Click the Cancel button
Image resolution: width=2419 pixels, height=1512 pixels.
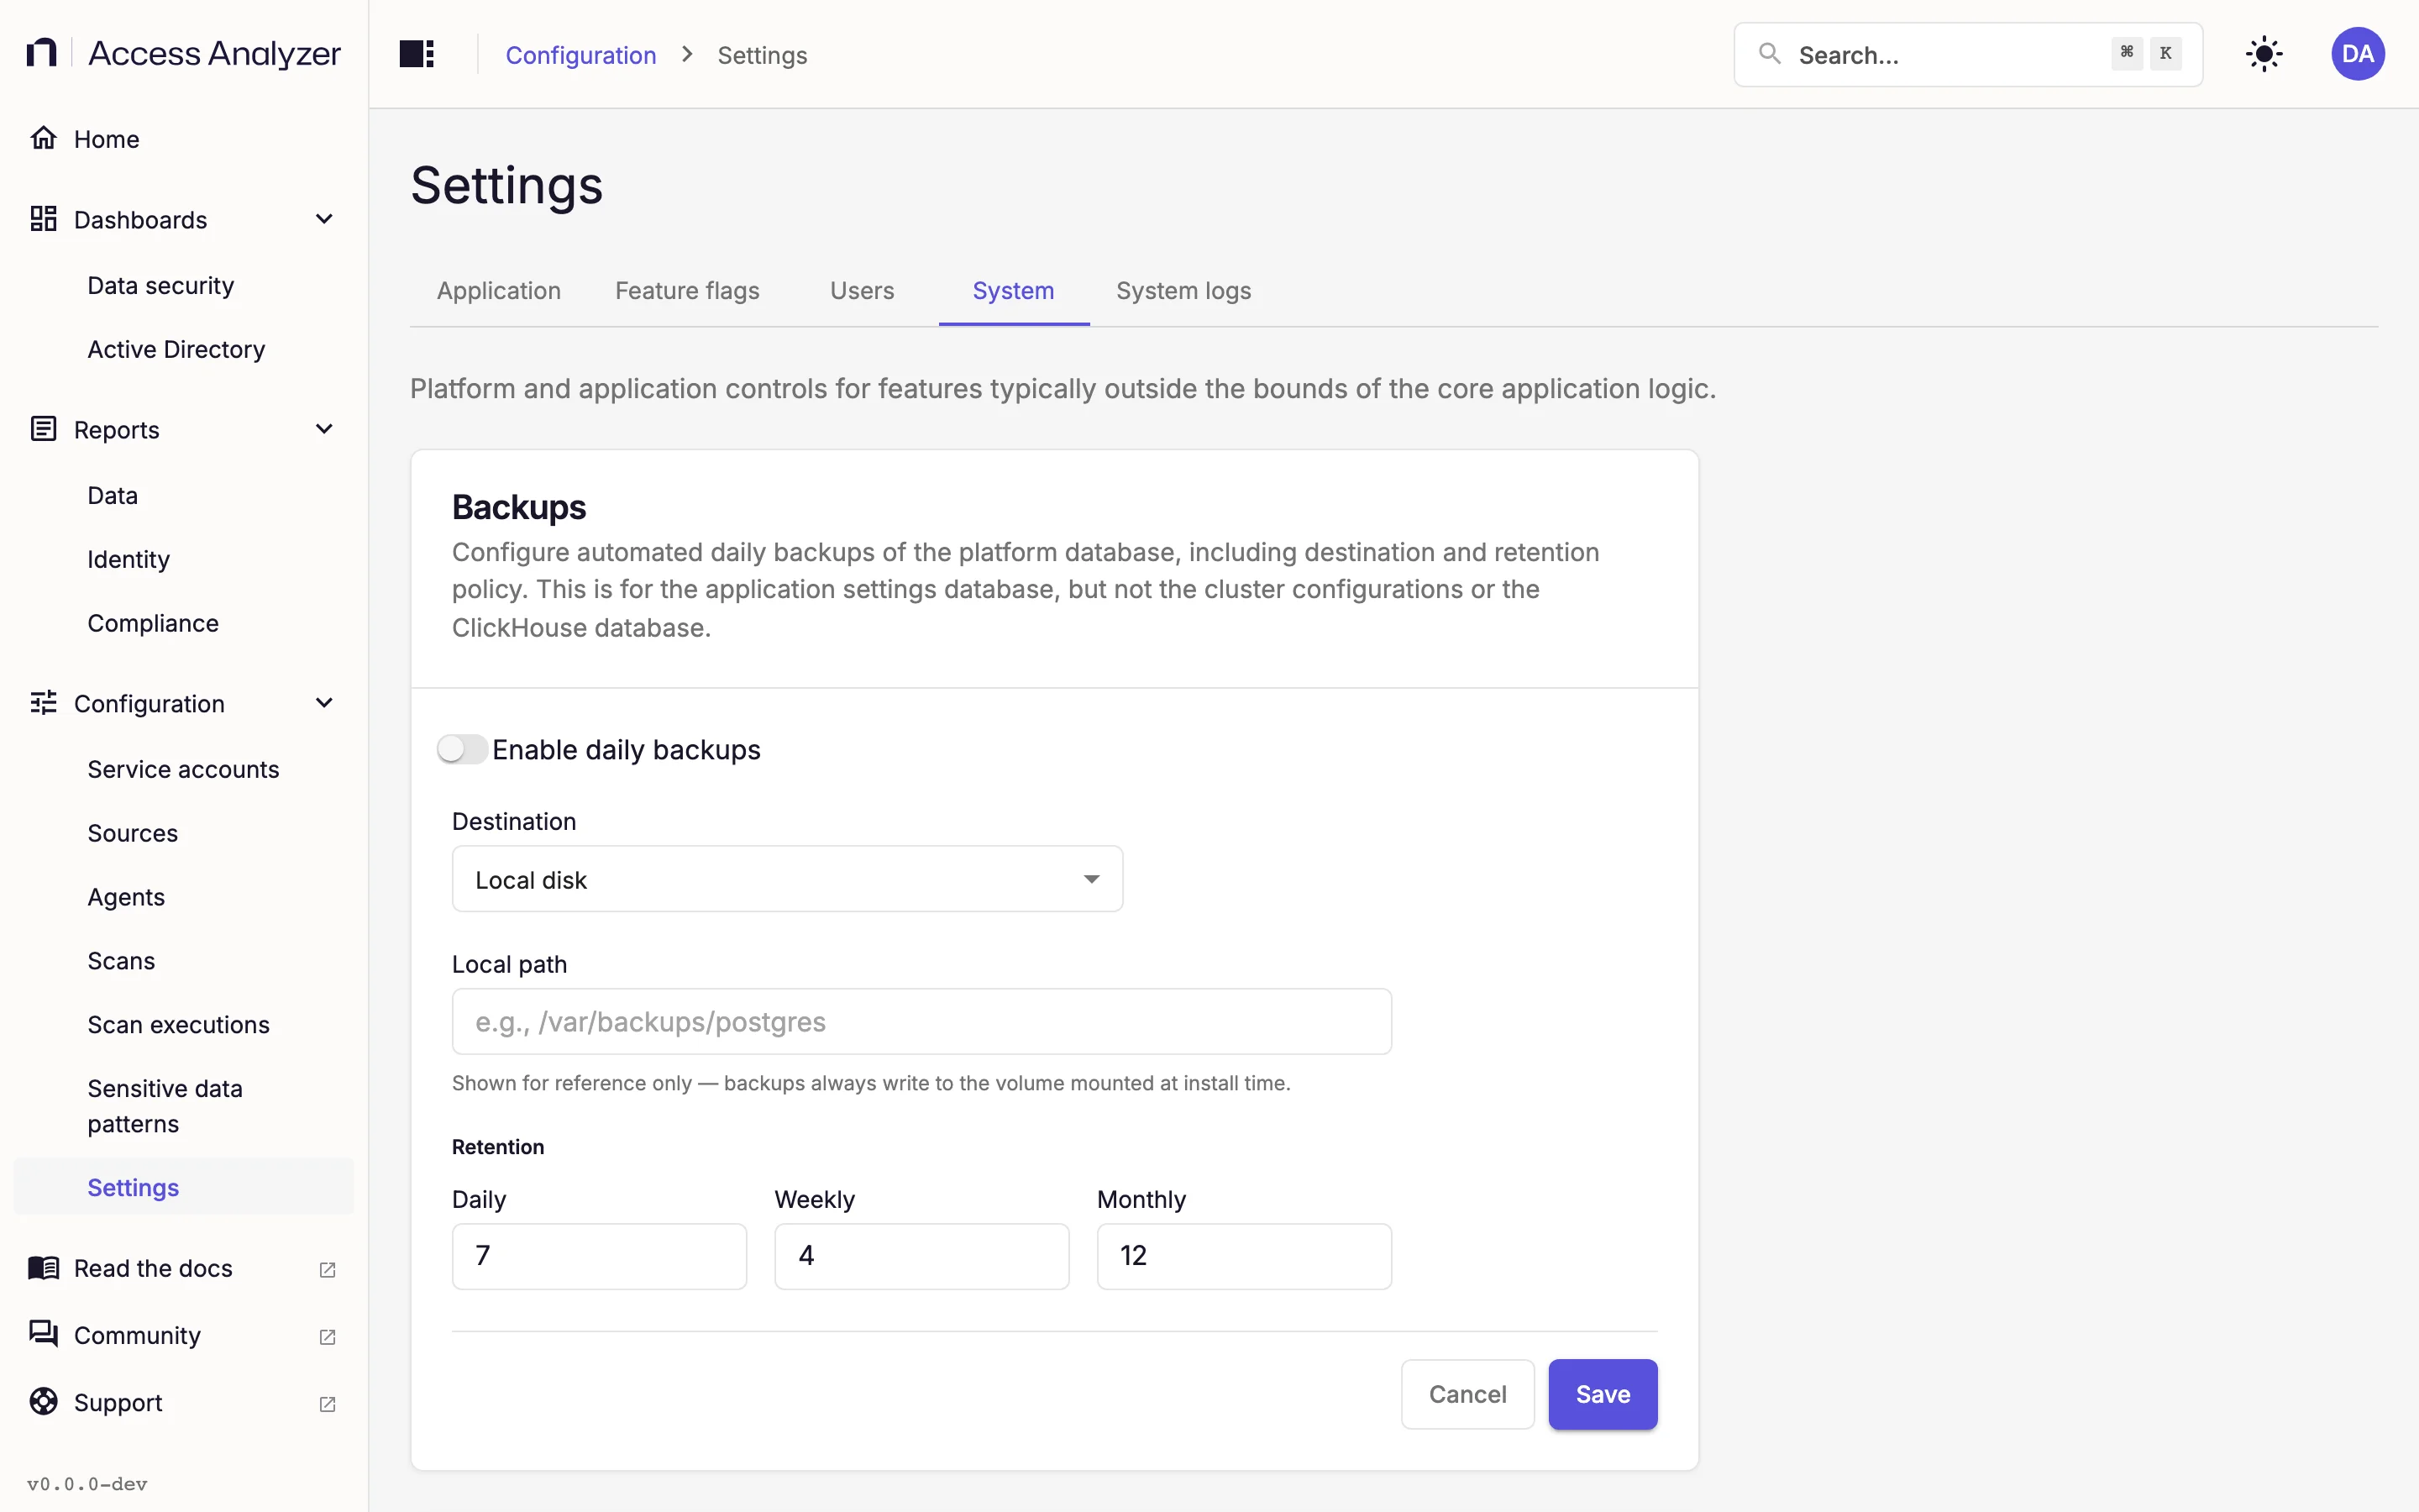pyautogui.click(x=1467, y=1394)
